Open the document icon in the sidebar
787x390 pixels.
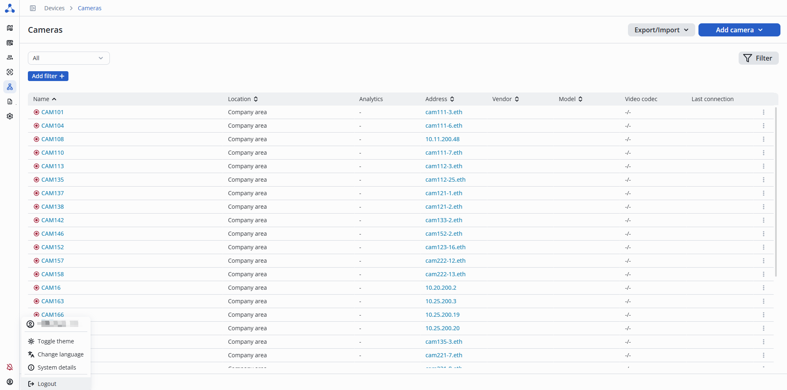pos(10,101)
